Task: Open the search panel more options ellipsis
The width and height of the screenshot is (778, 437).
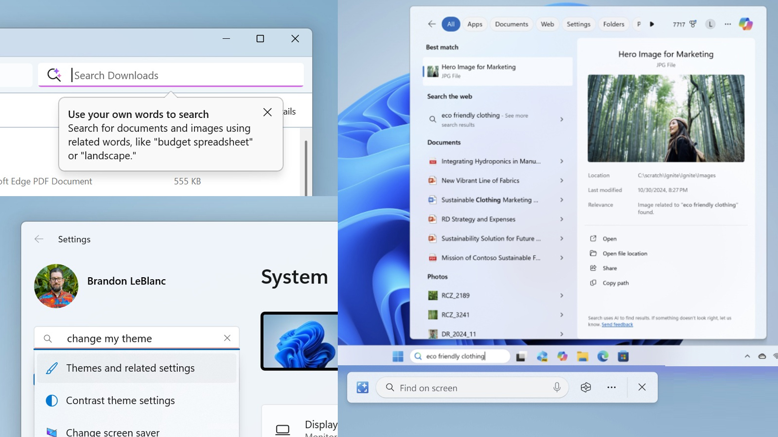Action: click(x=727, y=24)
